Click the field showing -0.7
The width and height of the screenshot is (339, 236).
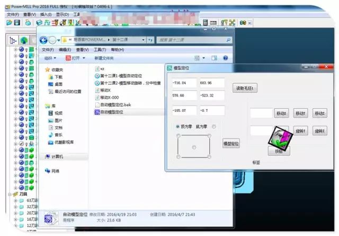[212, 111]
